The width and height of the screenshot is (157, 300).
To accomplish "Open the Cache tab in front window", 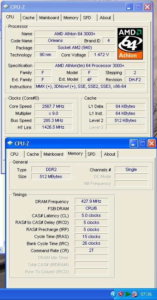I will pos(33,154).
